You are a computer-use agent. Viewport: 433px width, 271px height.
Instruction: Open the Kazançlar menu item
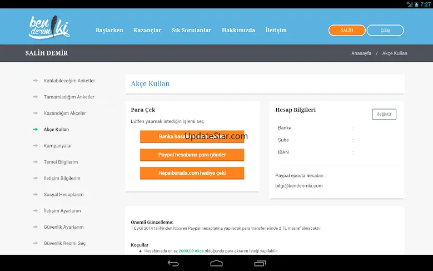(x=147, y=30)
